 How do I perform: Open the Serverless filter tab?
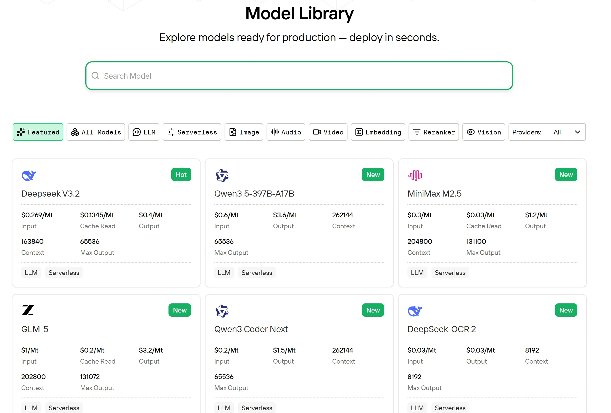[192, 132]
